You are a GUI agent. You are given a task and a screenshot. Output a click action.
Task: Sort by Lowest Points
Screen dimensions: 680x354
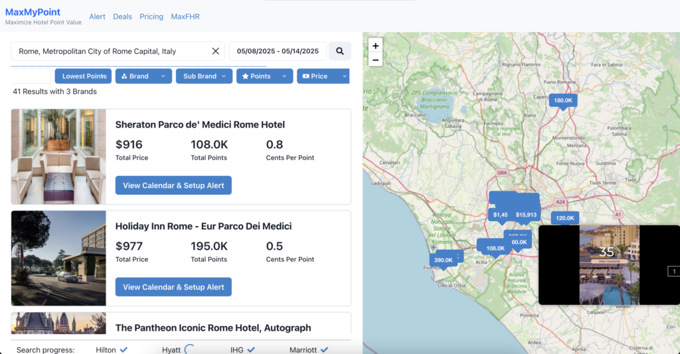[83, 76]
